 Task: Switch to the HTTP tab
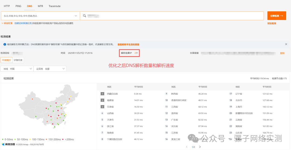click(7, 6)
